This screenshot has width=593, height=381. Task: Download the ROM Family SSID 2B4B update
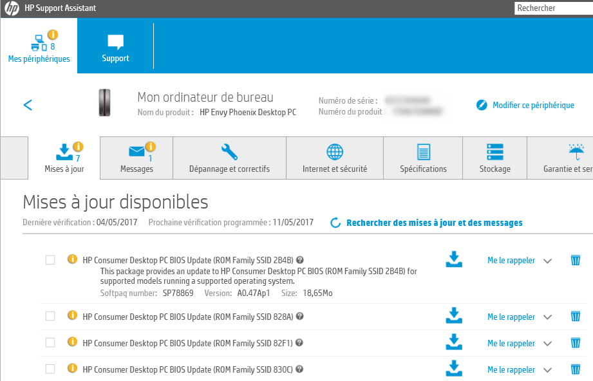454,260
